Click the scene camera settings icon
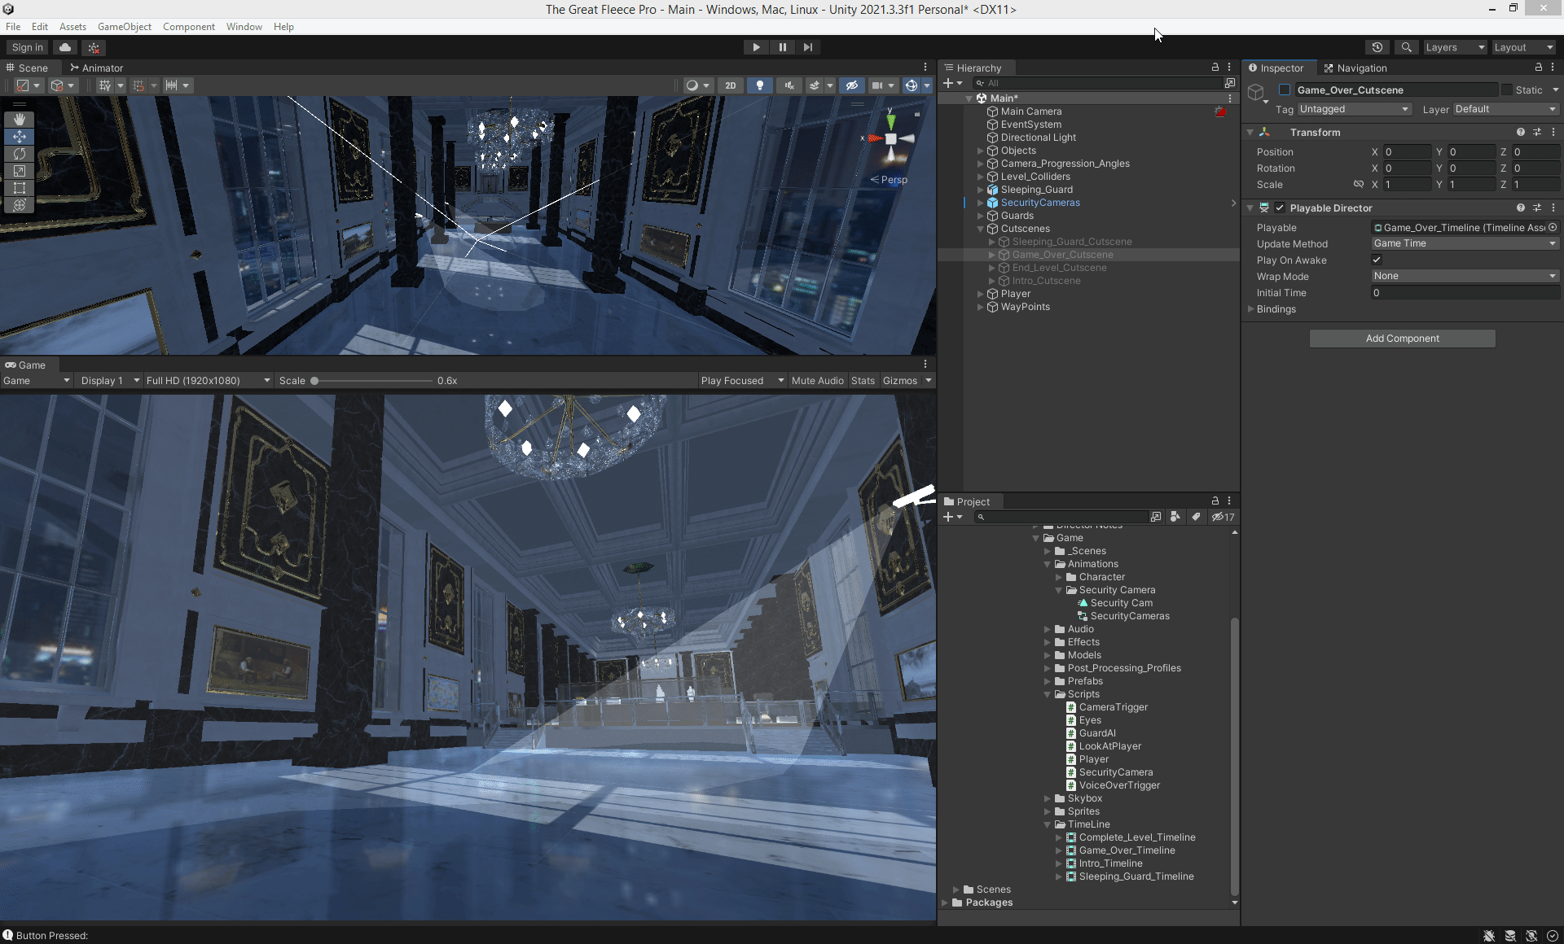Viewport: 1564px width, 944px height. pyautogui.click(x=877, y=85)
